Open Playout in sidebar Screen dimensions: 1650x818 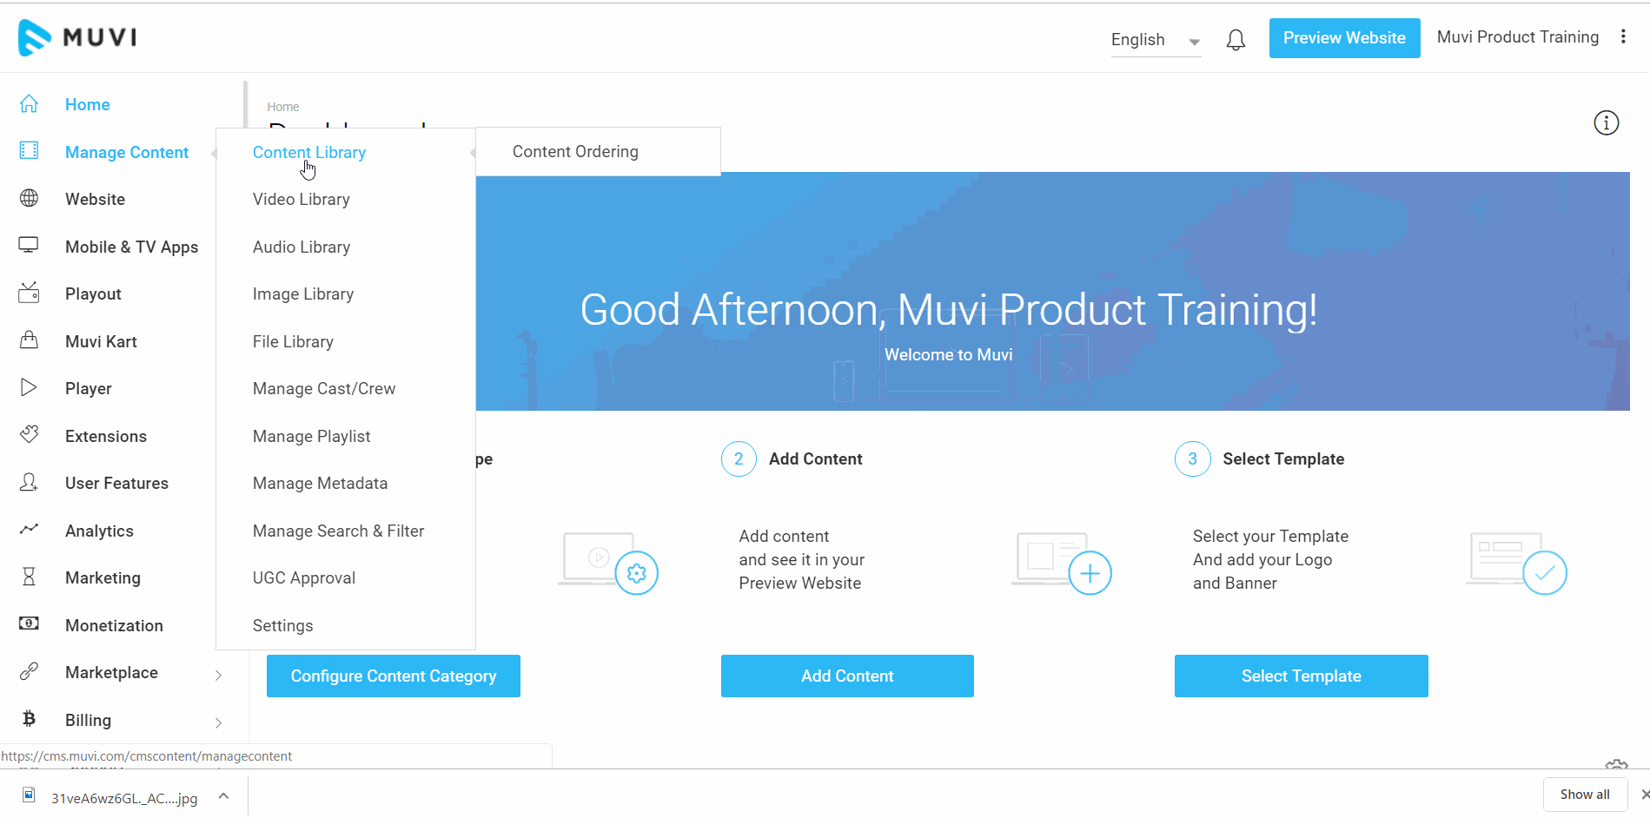click(x=93, y=294)
